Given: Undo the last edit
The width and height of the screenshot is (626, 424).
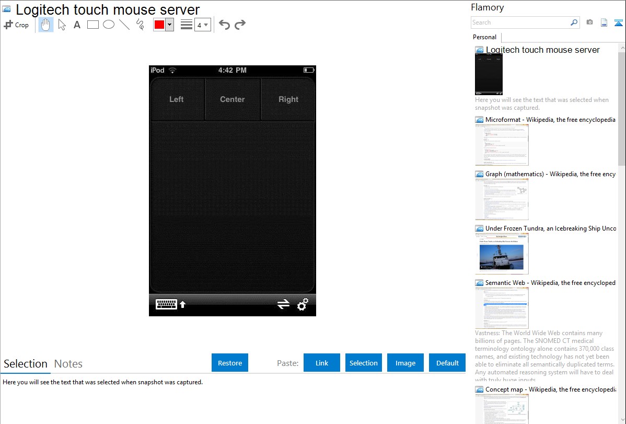Looking at the screenshot, I should (x=224, y=25).
